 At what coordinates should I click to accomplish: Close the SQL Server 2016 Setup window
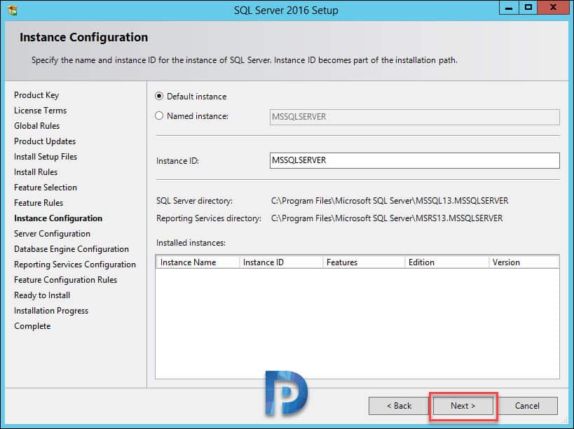point(553,7)
